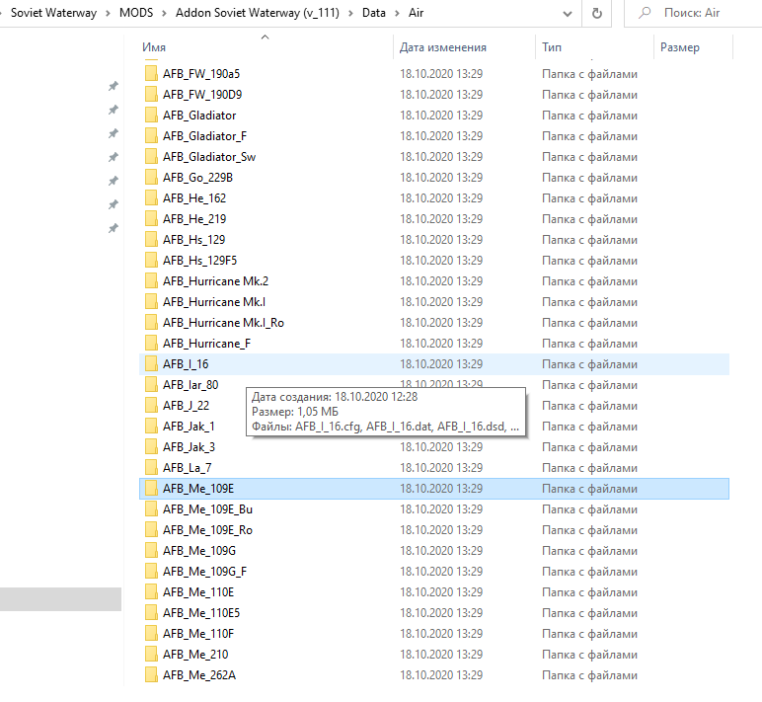Click the AFB_FW_190D9 folder icon
The image size is (762, 702).
click(151, 95)
